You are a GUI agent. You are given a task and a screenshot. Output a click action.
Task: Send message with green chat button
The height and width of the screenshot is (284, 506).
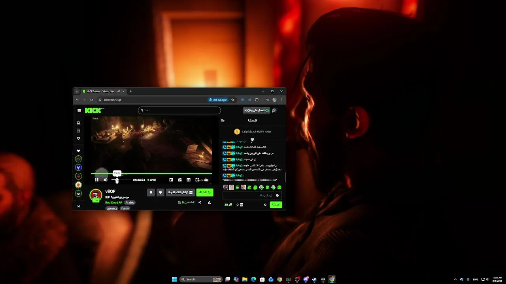[x=276, y=205]
